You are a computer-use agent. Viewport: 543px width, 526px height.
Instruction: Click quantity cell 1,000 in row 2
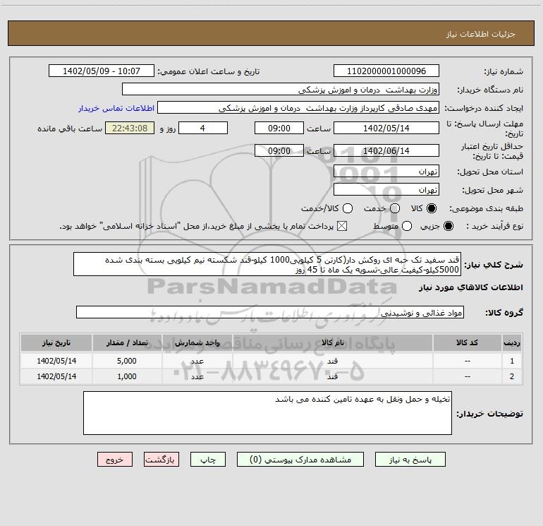click(127, 376)
